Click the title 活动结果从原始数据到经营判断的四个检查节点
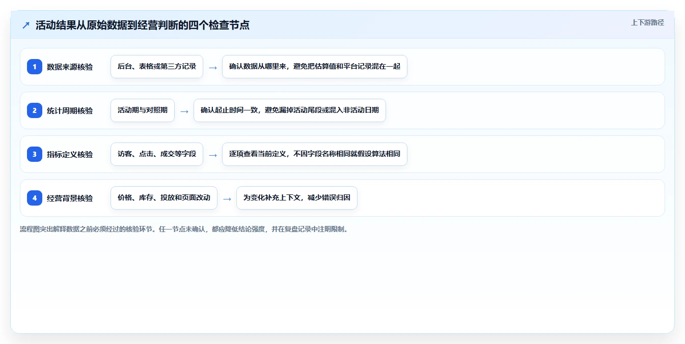Viewport: 685px width, 344px height. tap(143, 25)
